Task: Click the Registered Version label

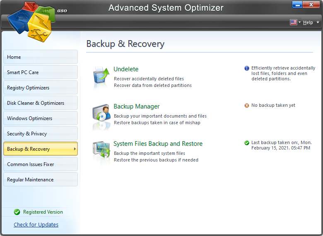Action: tap(43, 212)
